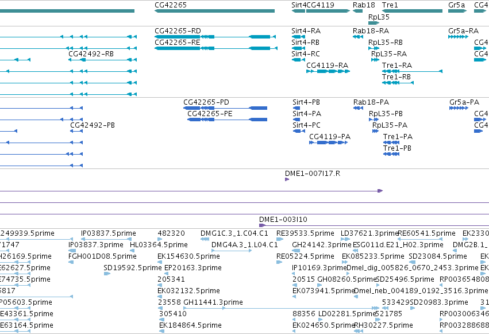
Task: Select the Gr5a gene label
Action: click(457, 5)
